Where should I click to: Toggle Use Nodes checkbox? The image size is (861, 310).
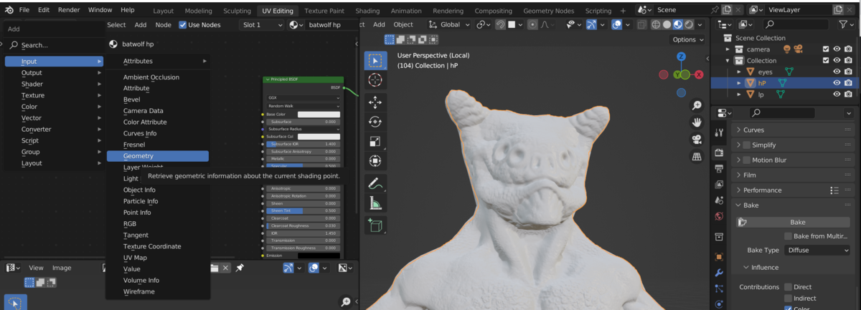coord(182,24)
